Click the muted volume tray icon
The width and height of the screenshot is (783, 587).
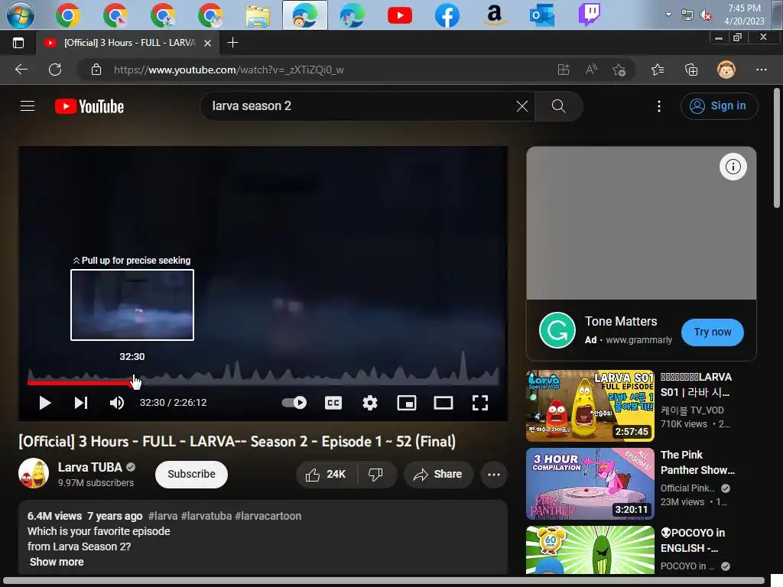point(706,15)
